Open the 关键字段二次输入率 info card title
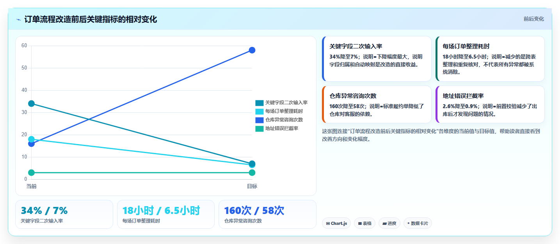 click(356, 46)
